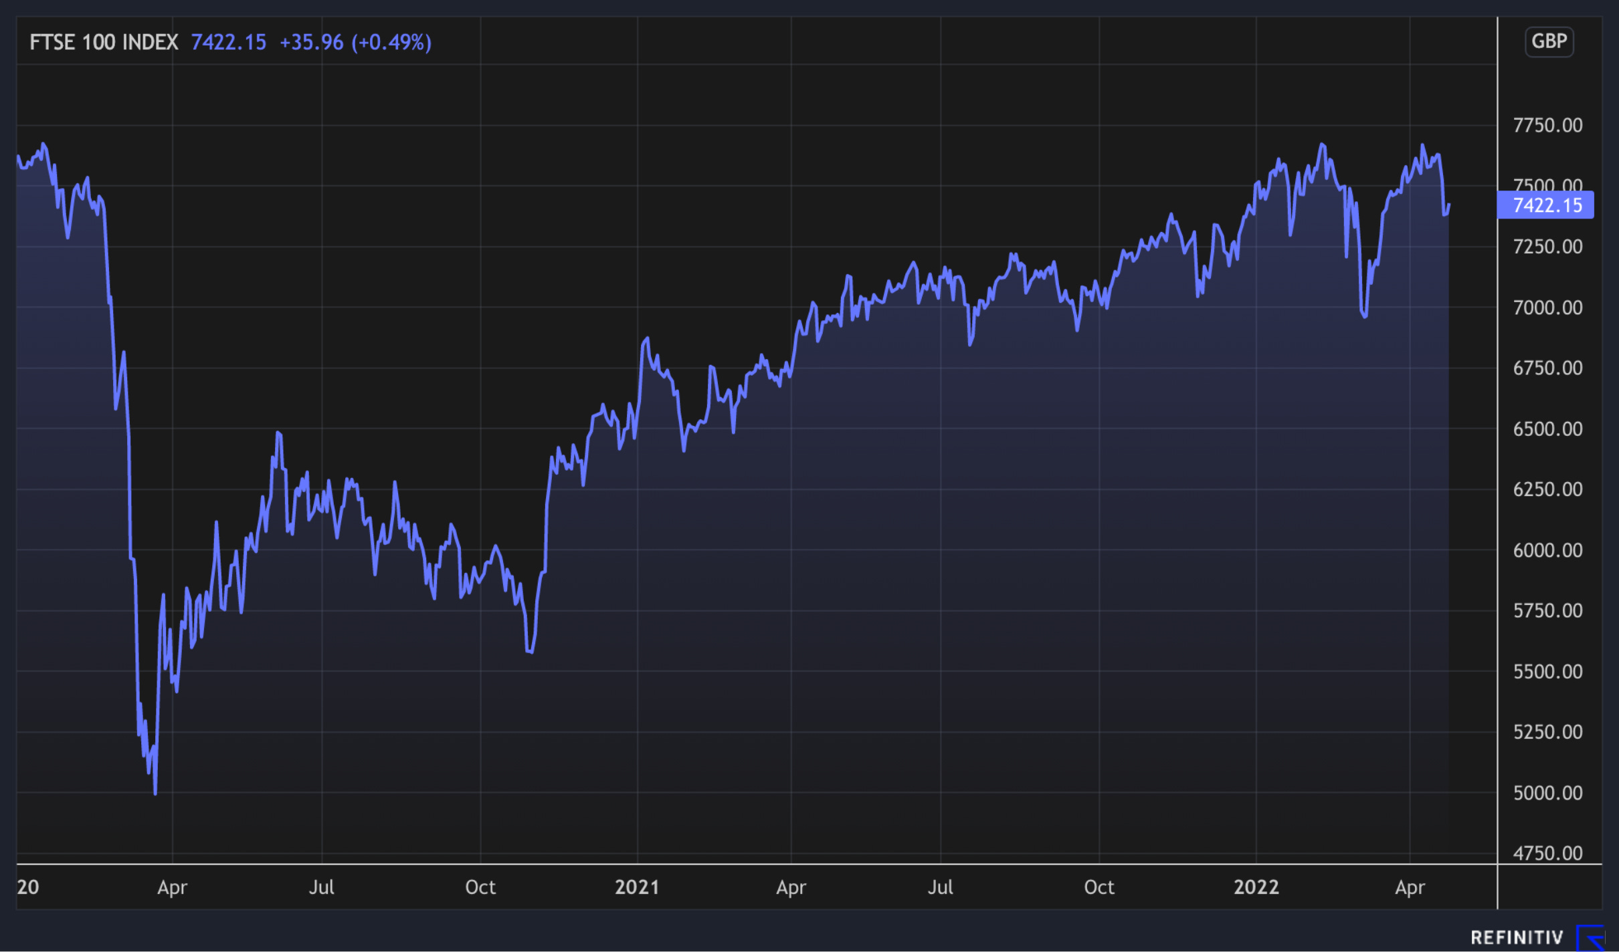This screenshot has width=1619, height=952.
Task: Click the 6500.00 price axis label
Action: pyautogui.click(x=1547, y=429)
